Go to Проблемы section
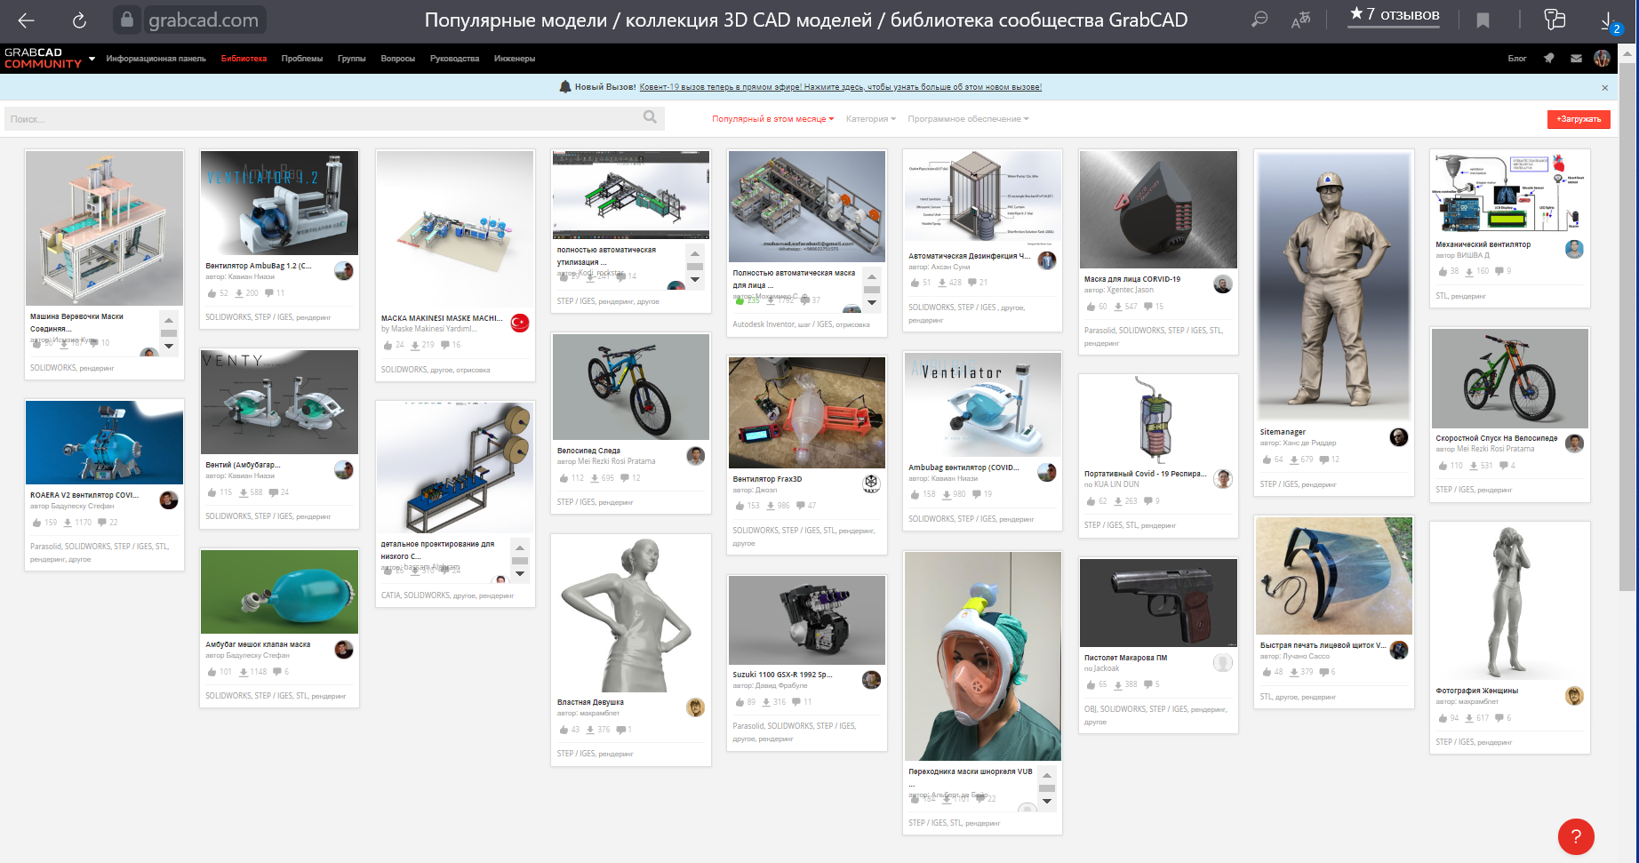Image resolution: width=1639 pixels, height=863 pixels. [302, 59]
